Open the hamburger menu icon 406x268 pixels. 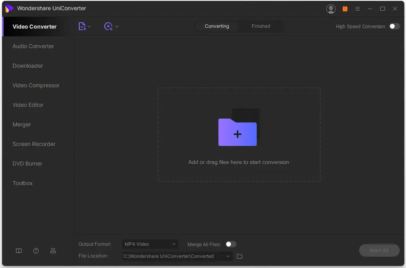358,9
